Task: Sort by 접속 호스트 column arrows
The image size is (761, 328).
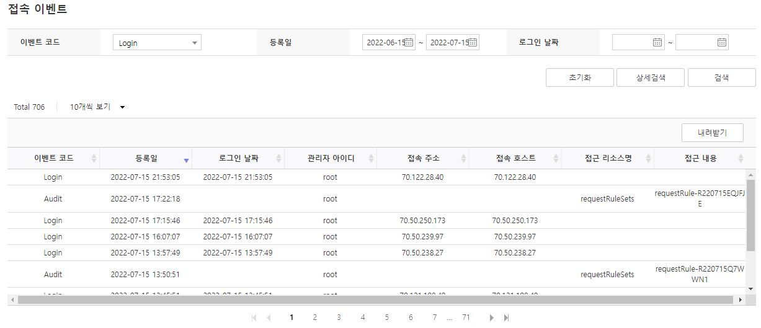Action: (556, 159)
